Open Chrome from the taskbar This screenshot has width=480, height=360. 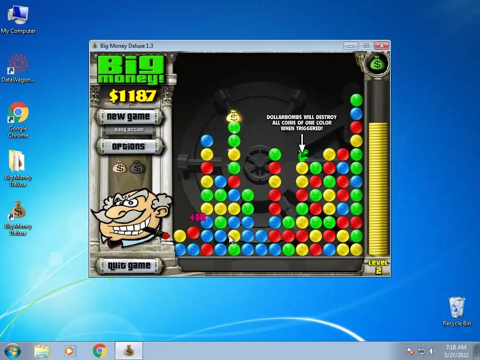coord(99,351)
